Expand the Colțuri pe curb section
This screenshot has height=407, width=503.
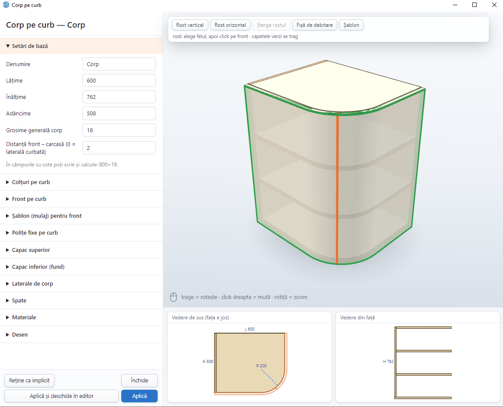82,182
